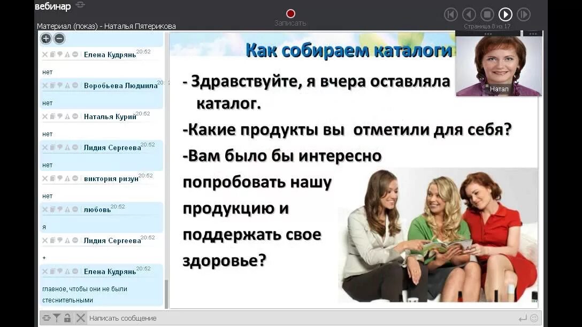Click the stop playback control

coord(487,14)
